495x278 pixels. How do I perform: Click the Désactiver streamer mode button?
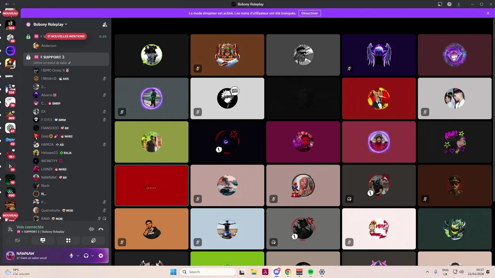tap(309, 13)
